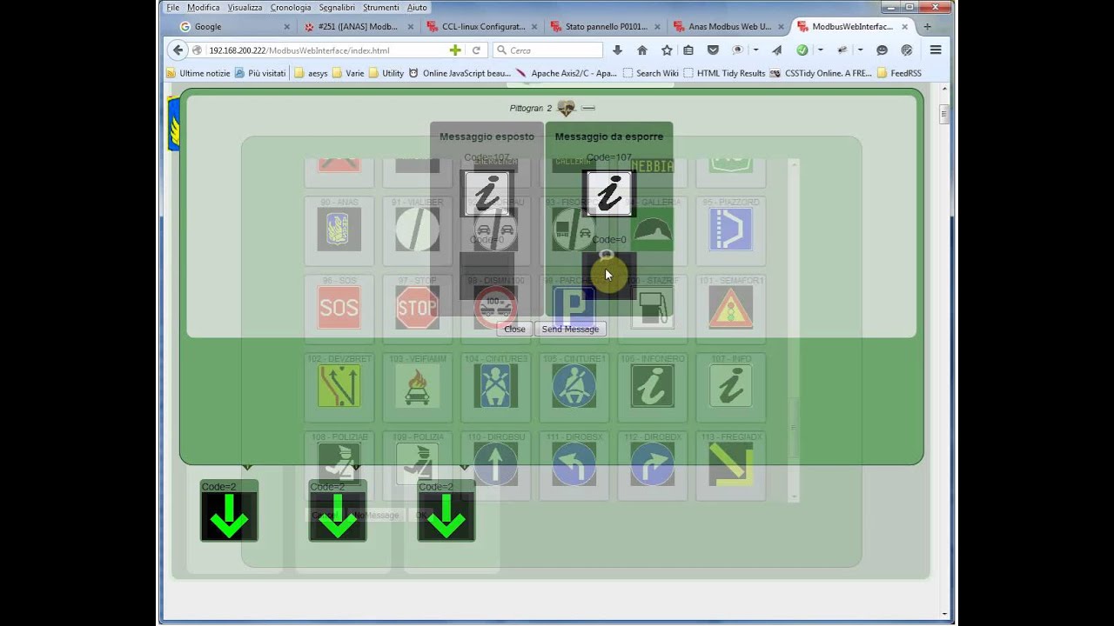Click the Pocket icon in the toolbar
The width and height of the screenshot is (1114, 626).
click(x=713, y=50)
